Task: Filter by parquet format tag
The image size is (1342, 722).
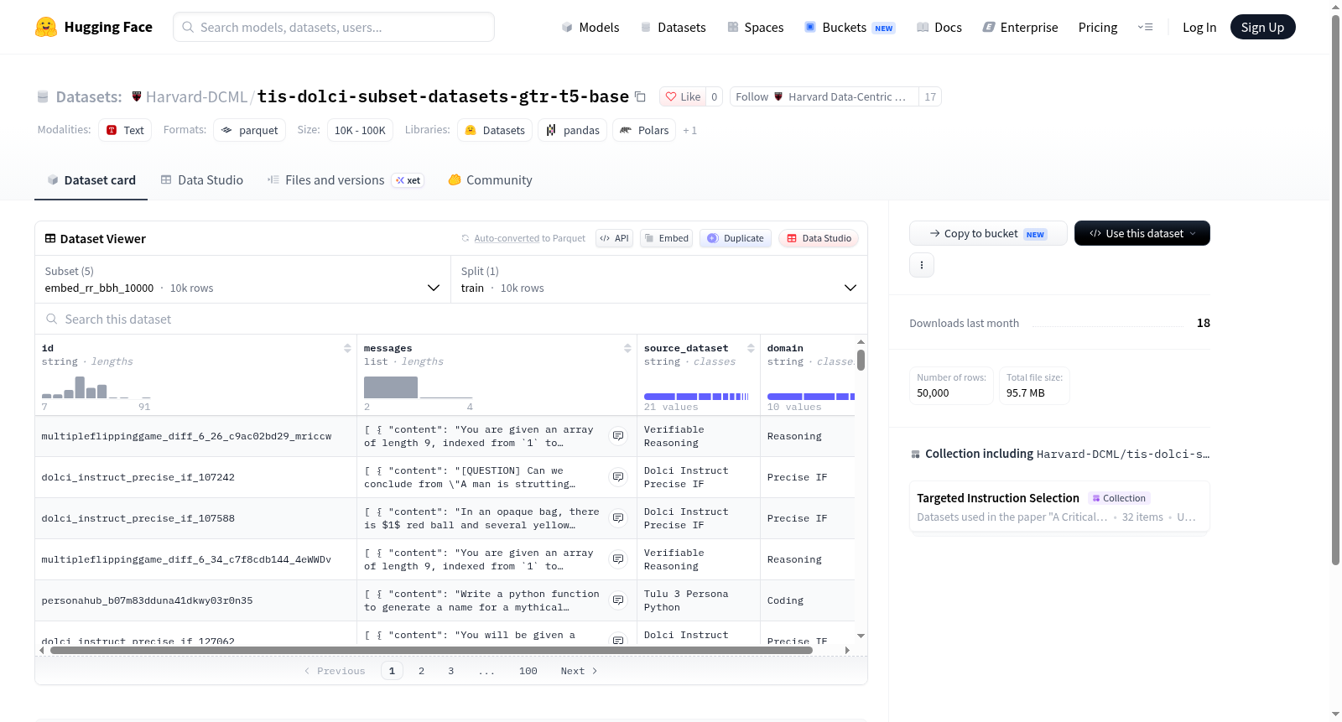Action: pyautogui.click(x=249, y=130)
